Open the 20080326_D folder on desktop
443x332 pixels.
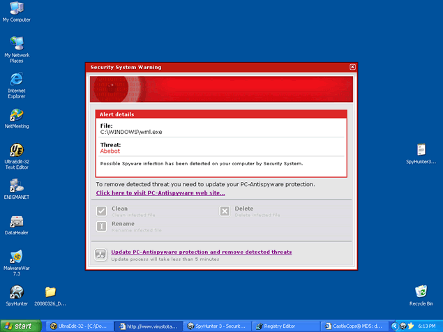point(50,293)
